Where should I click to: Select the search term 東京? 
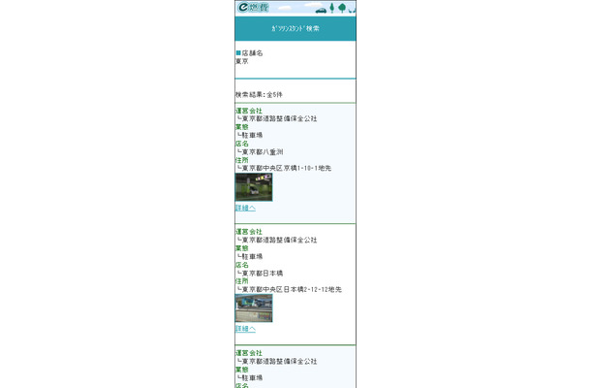(x=241, y=61)
